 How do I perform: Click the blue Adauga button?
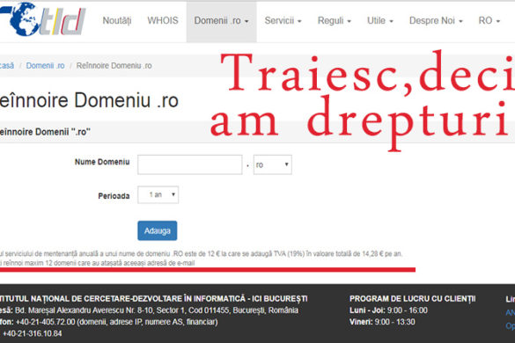[x=158, y=230]
